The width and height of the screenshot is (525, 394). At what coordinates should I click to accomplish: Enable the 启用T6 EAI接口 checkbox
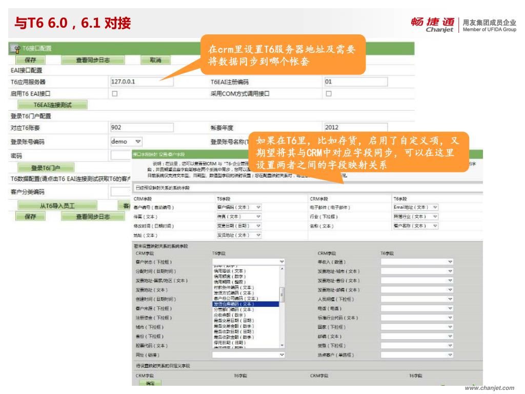[115, 94]
